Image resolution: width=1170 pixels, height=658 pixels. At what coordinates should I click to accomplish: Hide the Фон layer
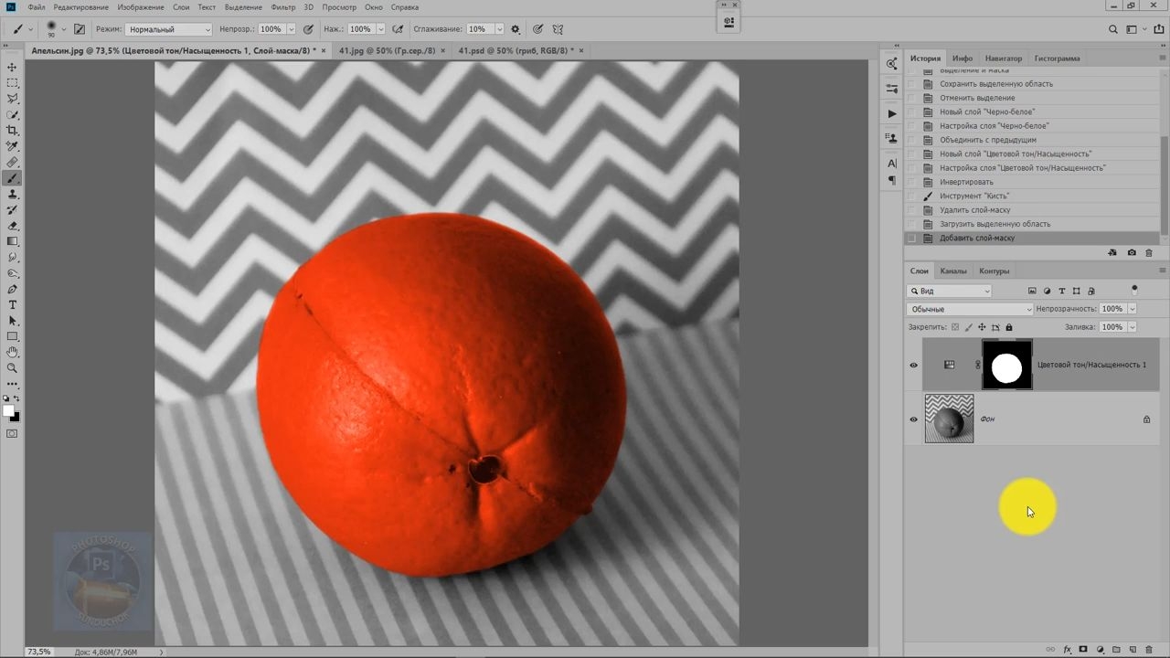coord(913,419)
